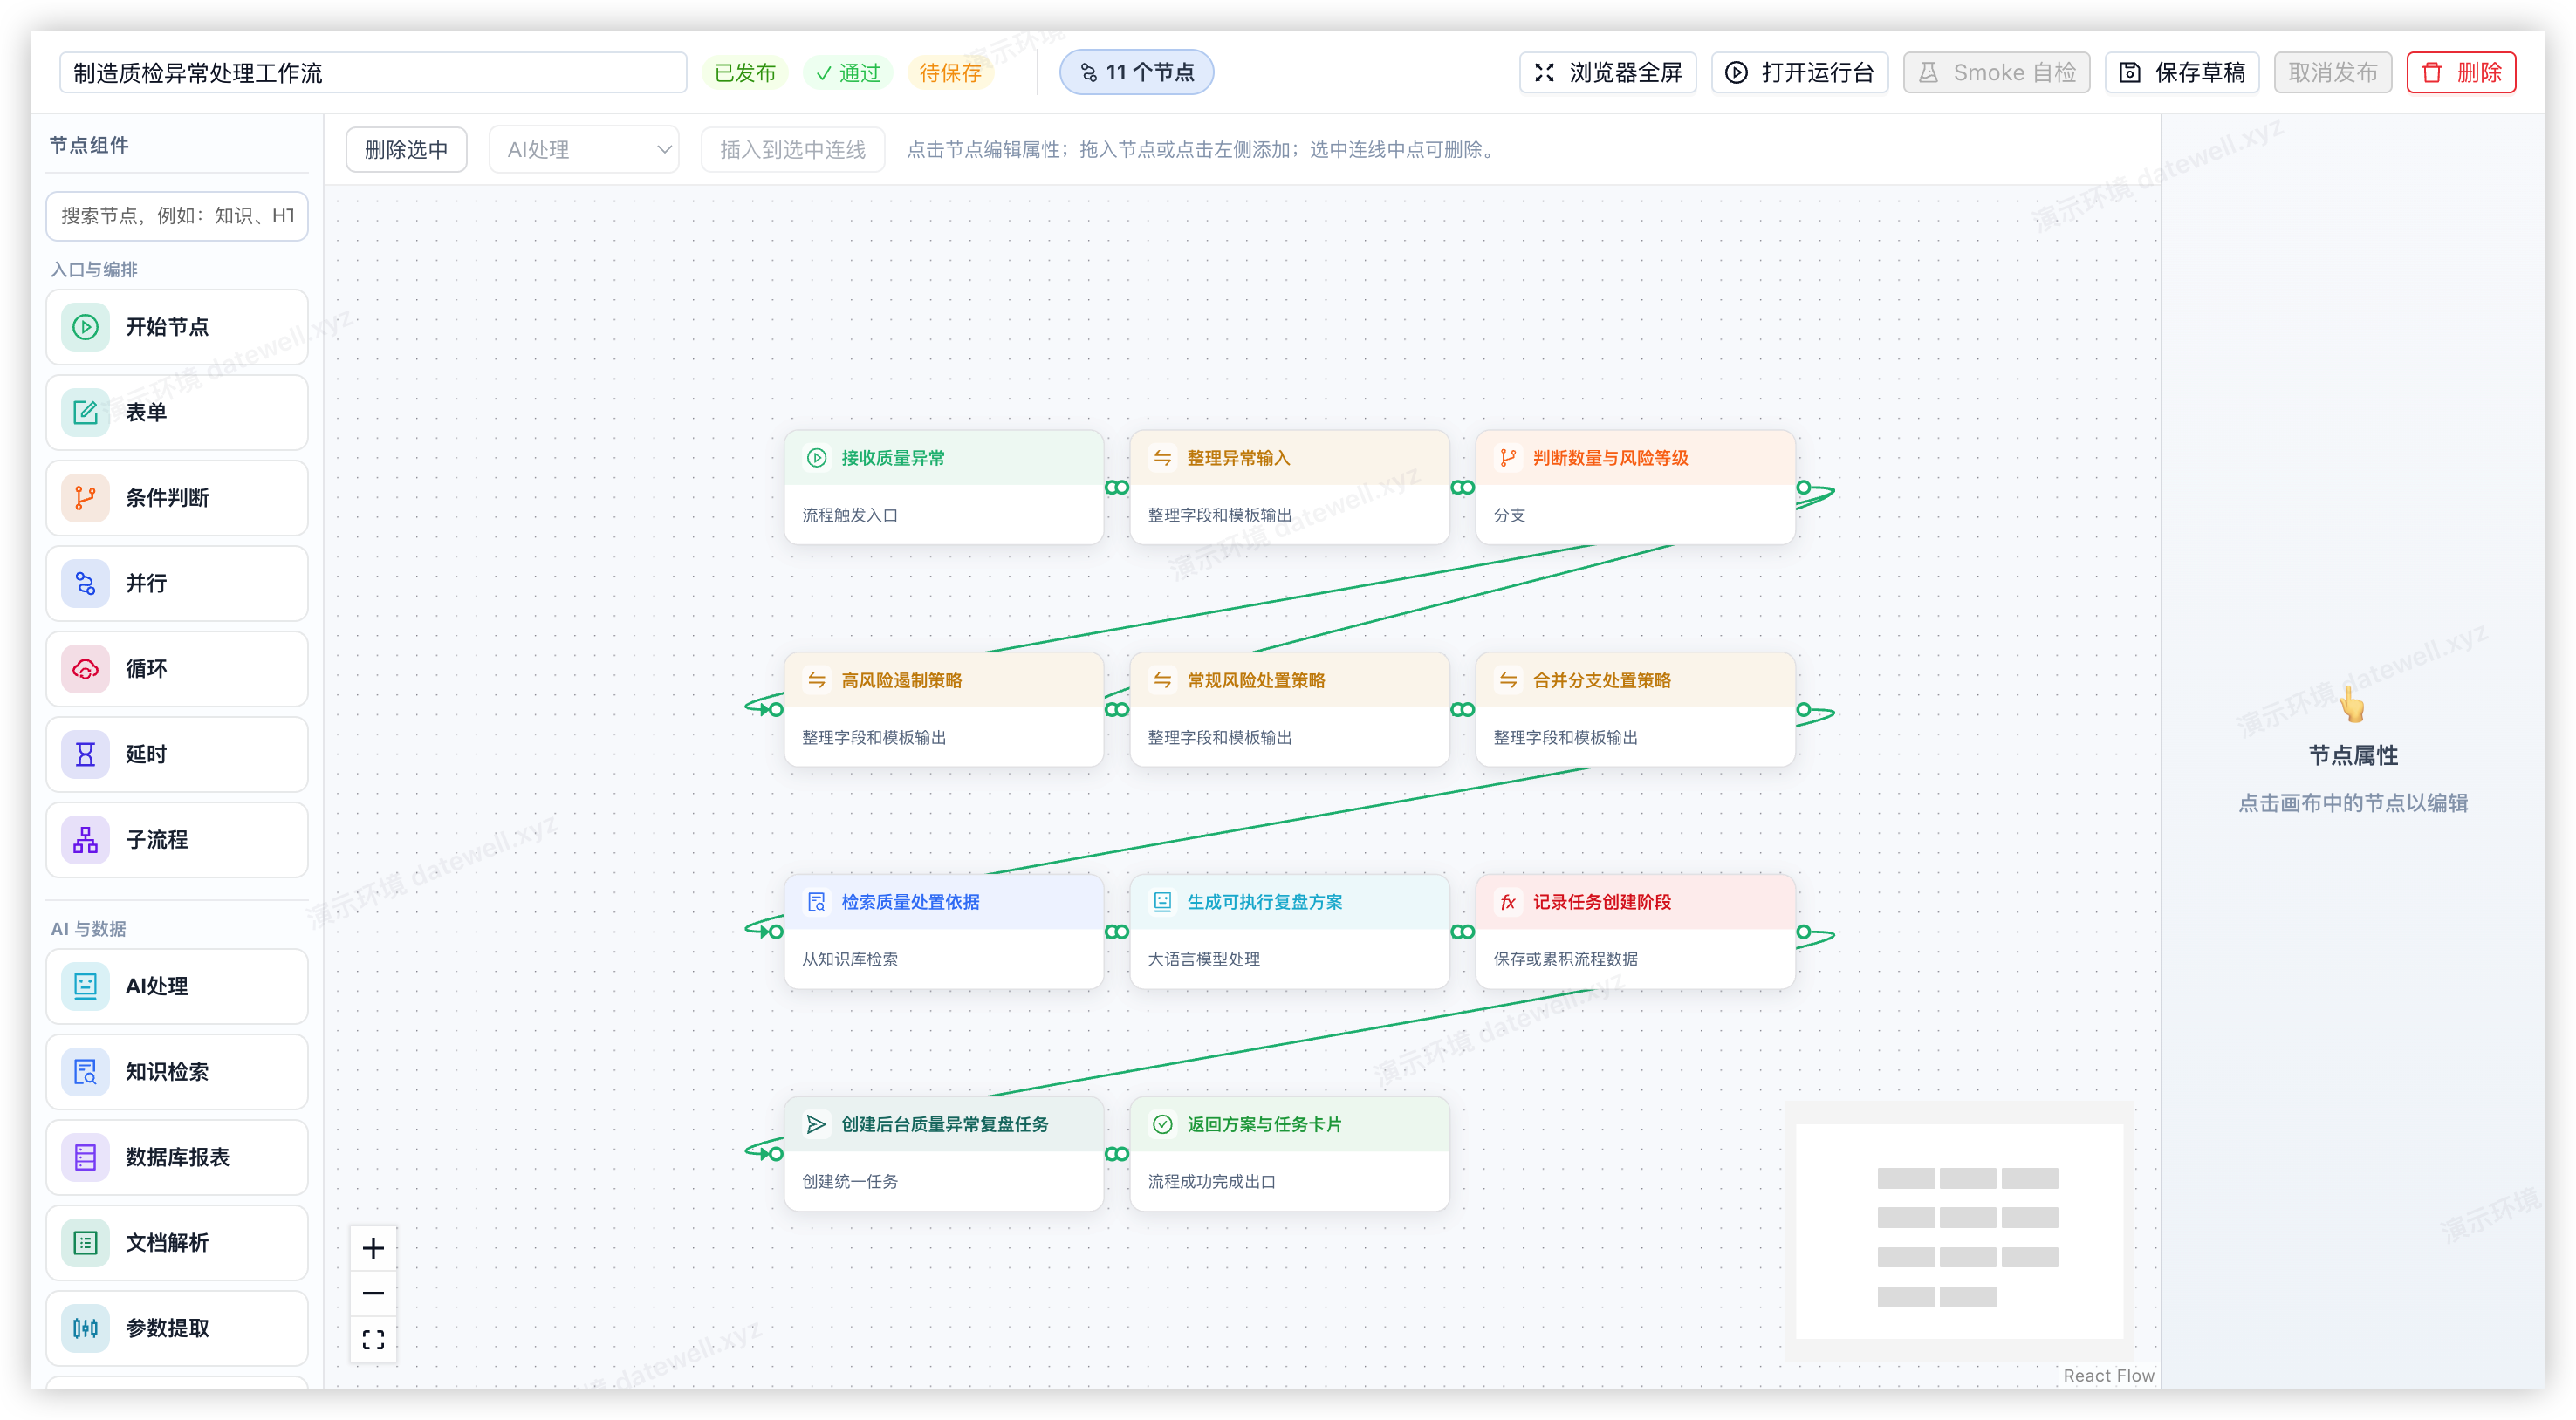Click the fx icon on 记录任务创建阶段 node

point(1508,901)
